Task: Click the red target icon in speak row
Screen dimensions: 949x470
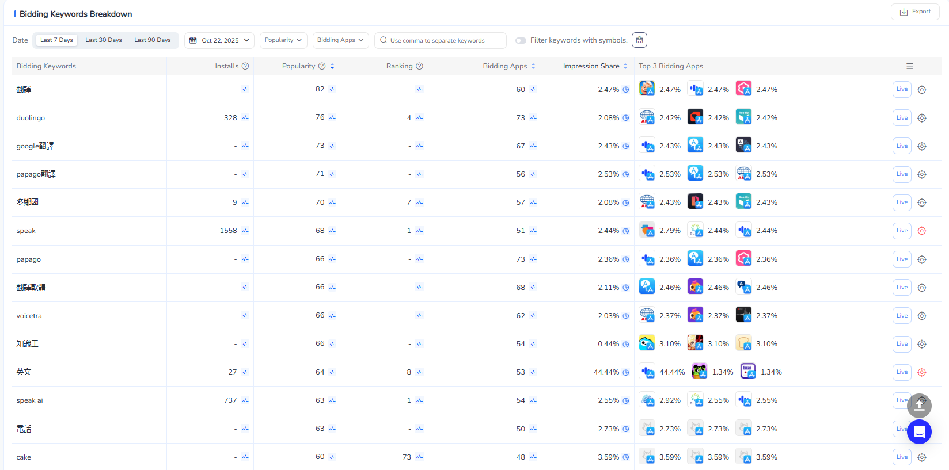Action: coord(921,231)
